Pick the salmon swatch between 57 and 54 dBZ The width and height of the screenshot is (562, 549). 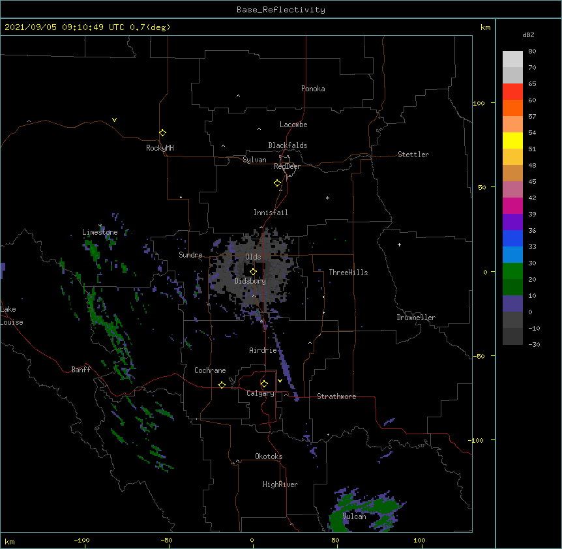[x=512, y=125]
